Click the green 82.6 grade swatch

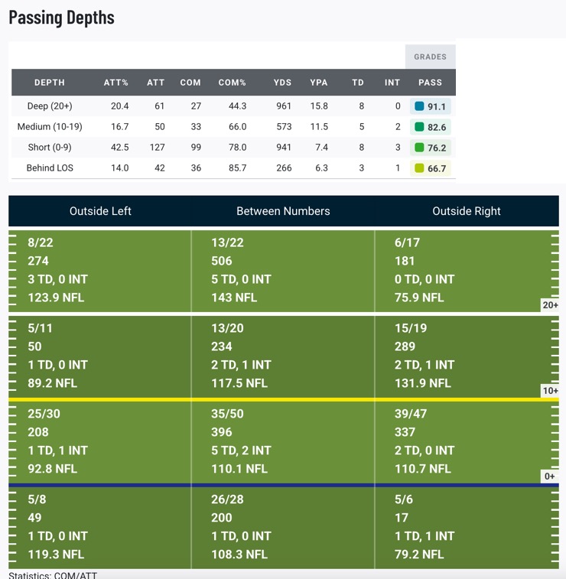[419, 127]
